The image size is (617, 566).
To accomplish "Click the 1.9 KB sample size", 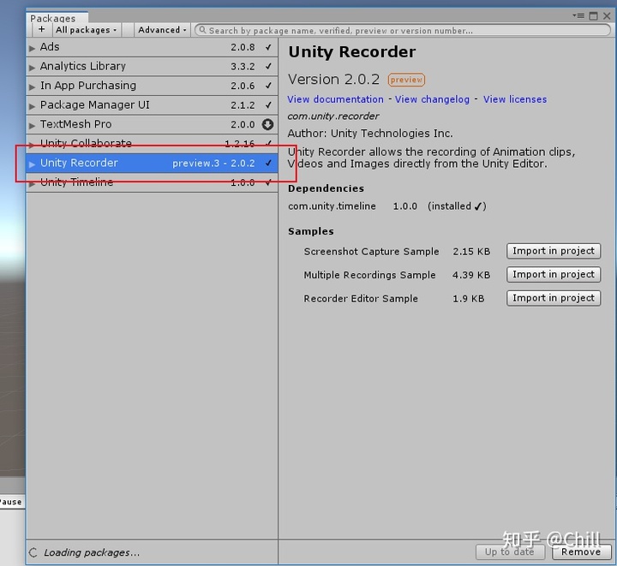I will [468, 299].
